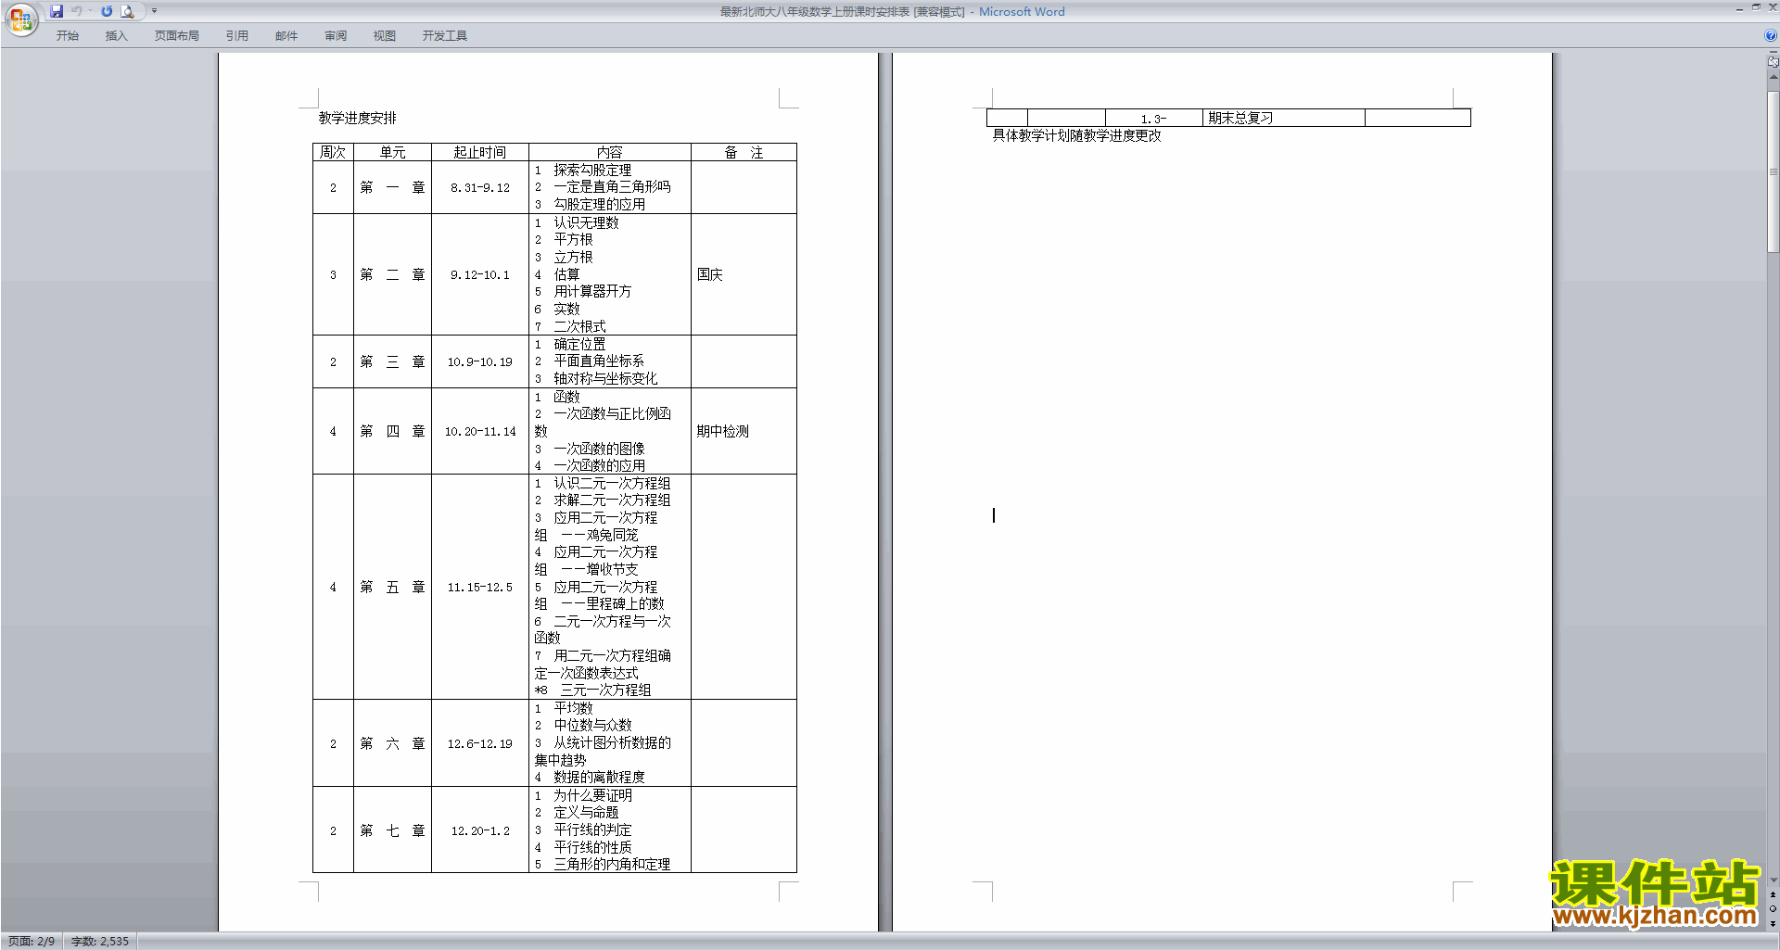Click the 认识无理数 content line
Viewport: 1780px width, 950px height.
click(x=586, y=223)
